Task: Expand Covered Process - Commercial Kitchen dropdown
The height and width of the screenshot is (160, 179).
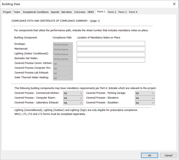Action: coord(73,93)
